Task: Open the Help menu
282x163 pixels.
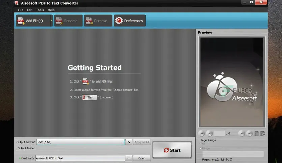Action: 51,10
